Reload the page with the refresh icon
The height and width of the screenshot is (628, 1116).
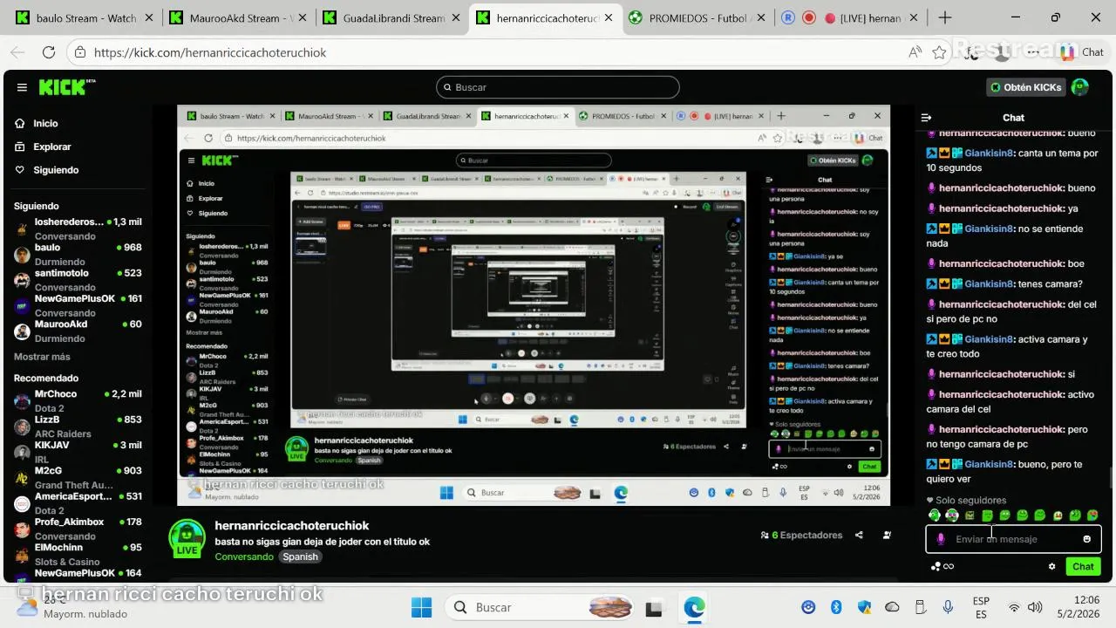[x=49, y=52]
